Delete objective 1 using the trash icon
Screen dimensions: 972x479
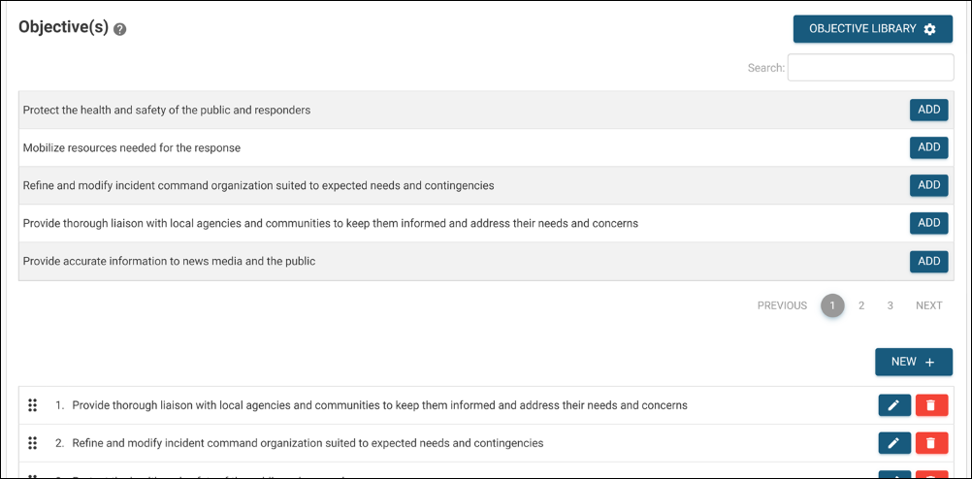(x=931, y=405)
